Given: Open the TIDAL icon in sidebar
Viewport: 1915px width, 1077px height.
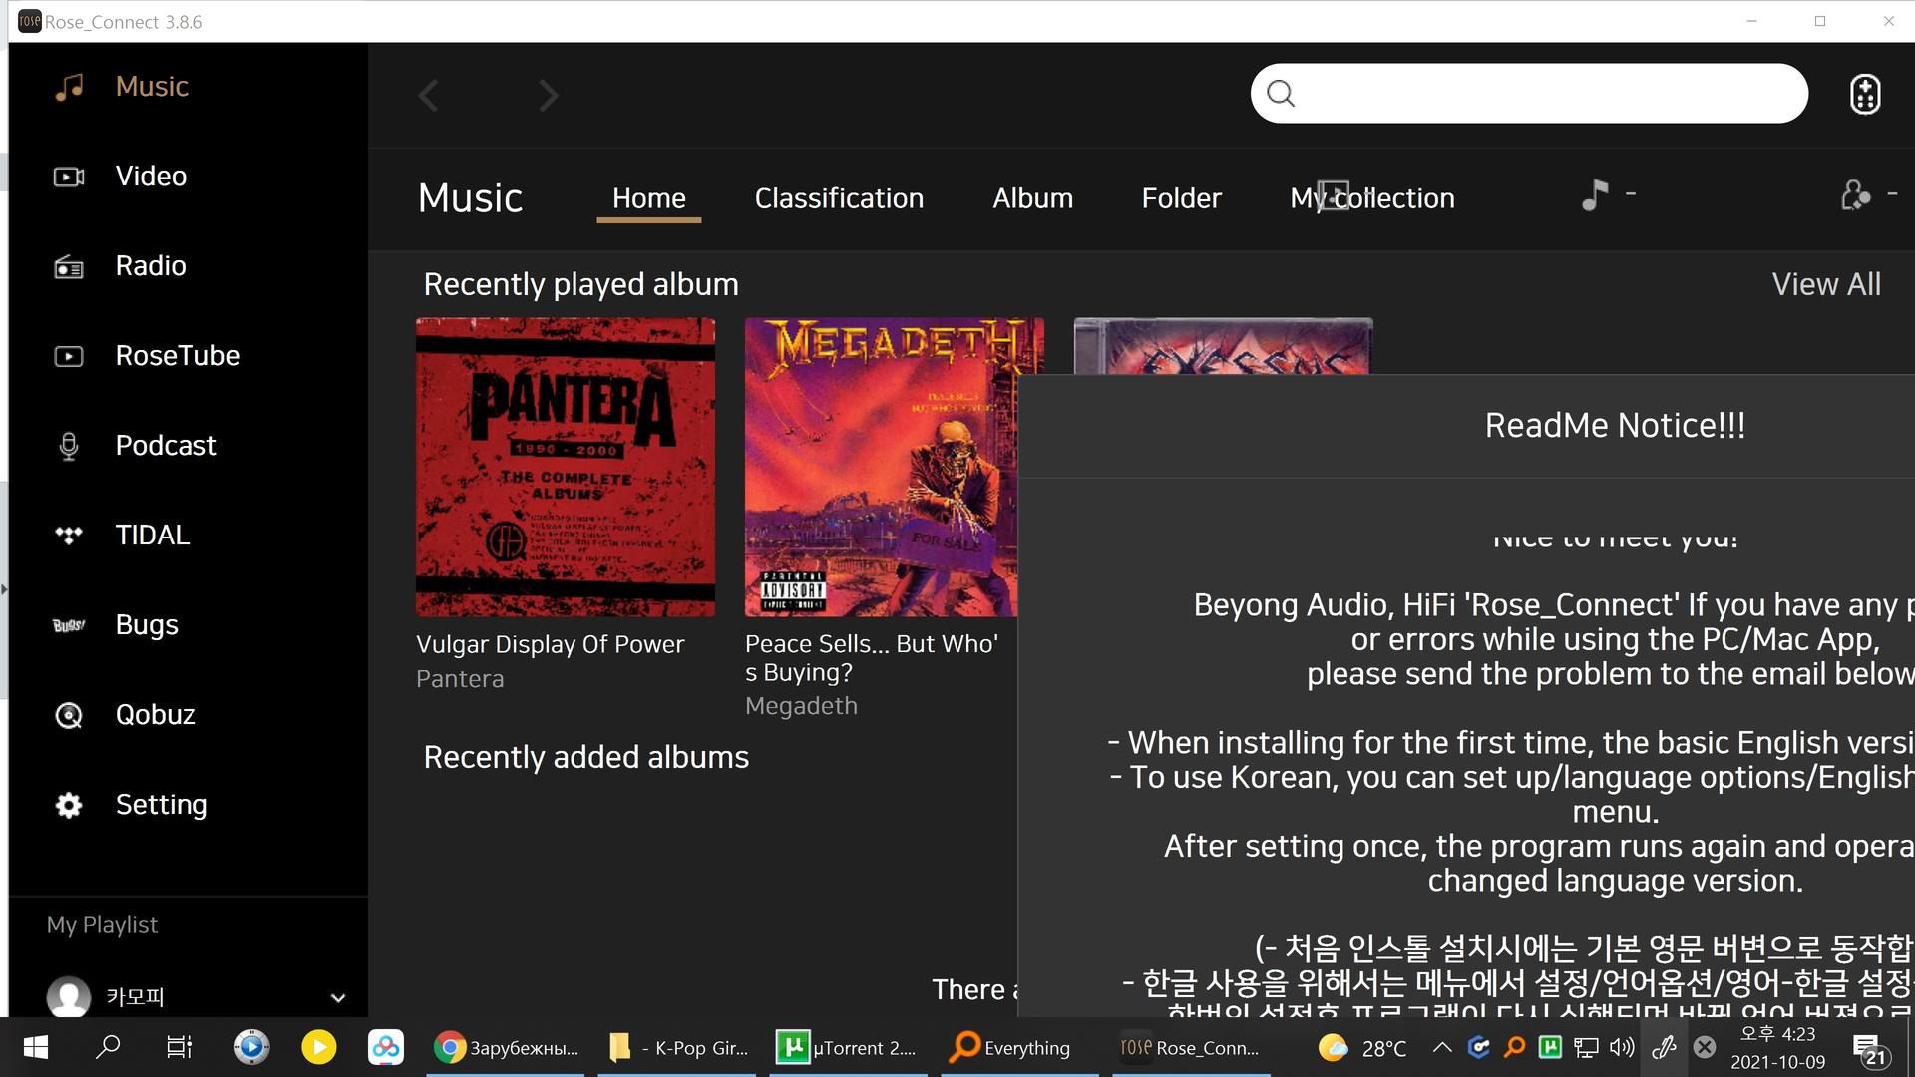Looking at the screenshot, I should click(x=69, y=536).
